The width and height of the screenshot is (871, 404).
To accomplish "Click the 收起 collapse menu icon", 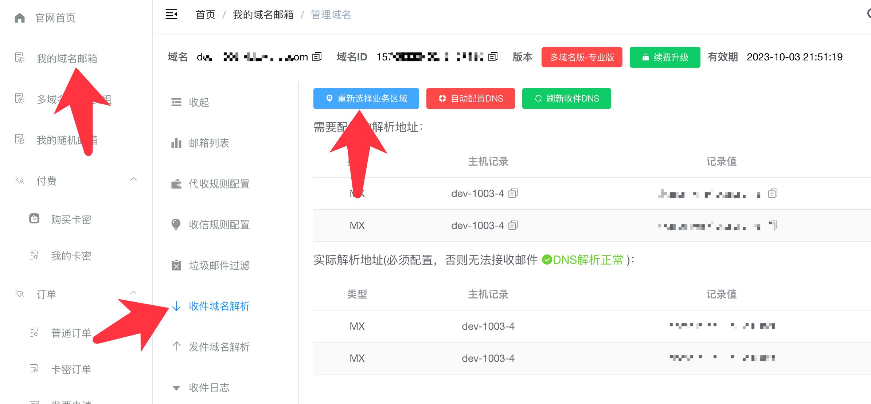I will point(176,102).
